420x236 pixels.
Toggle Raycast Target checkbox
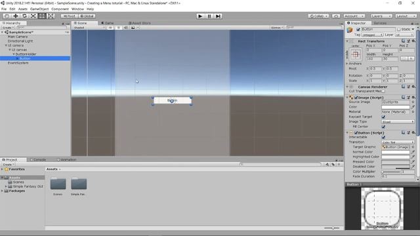[383, 117]
